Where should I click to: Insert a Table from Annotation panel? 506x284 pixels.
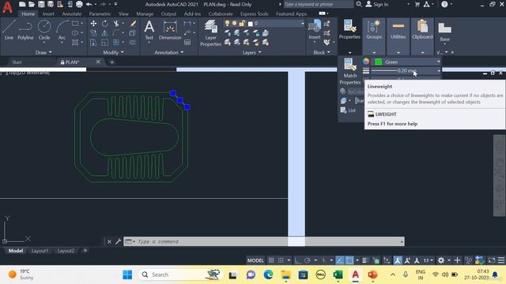(187, 42)
